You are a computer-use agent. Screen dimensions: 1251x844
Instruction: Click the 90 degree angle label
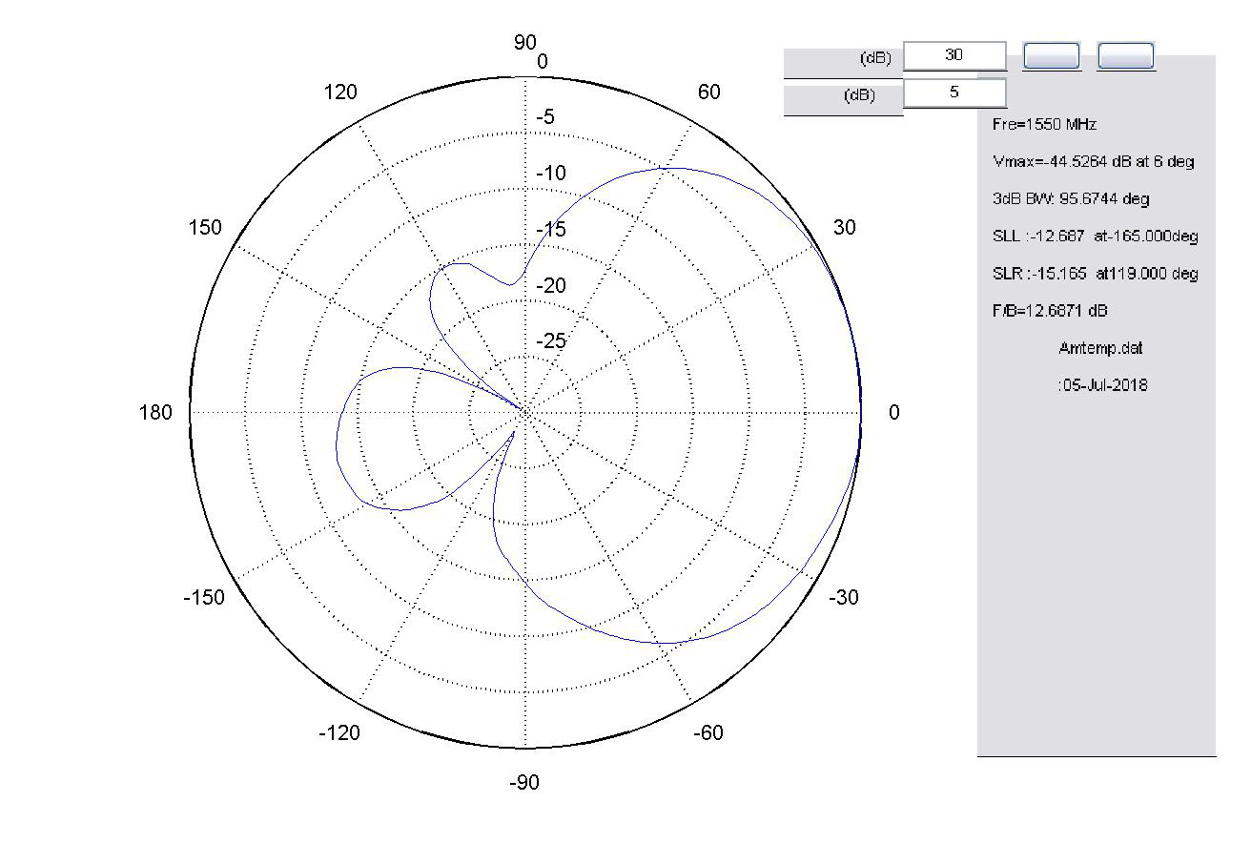coord(525,42)
